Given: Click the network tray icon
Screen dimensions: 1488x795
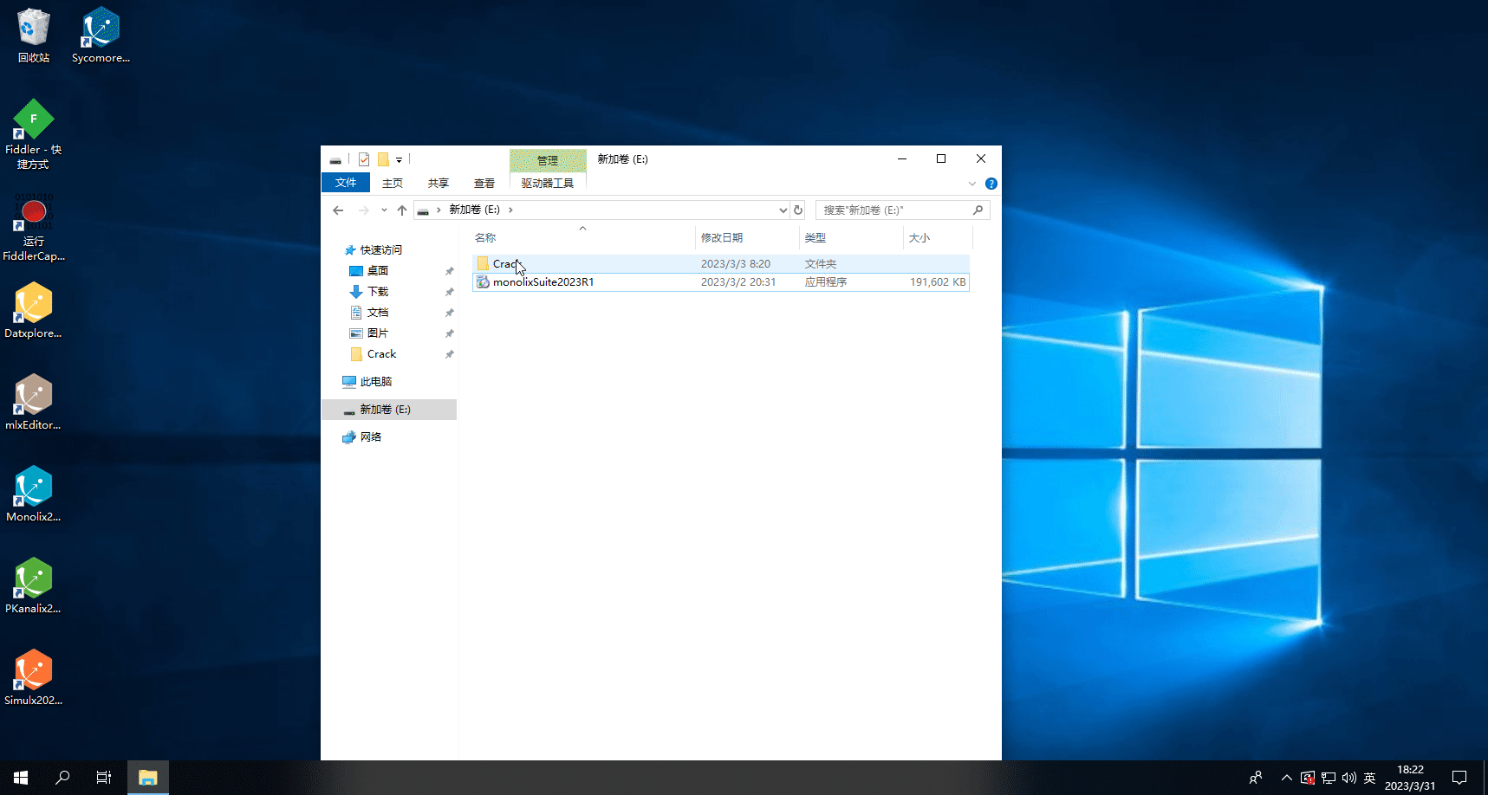Looking at the screenshot, I should (x=1329, y=778).
